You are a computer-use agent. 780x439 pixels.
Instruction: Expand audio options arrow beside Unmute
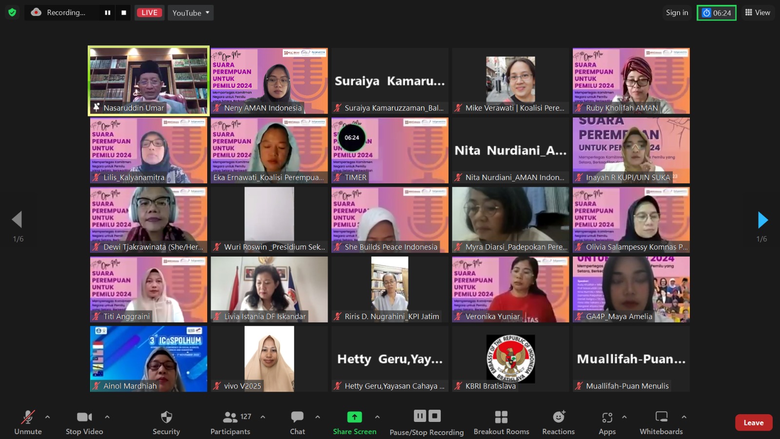click(47, 417)
